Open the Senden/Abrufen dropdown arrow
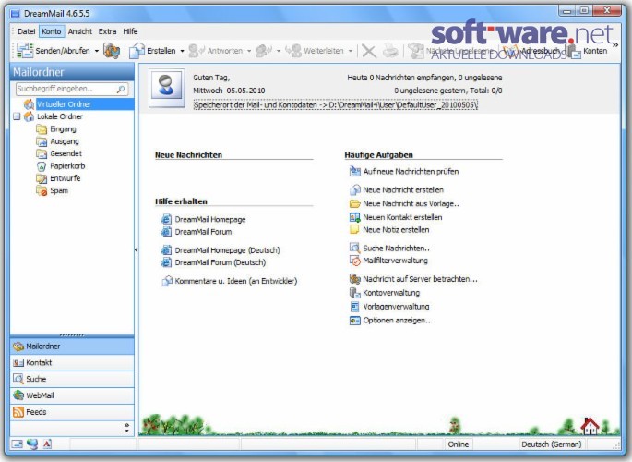 [97, 51]
